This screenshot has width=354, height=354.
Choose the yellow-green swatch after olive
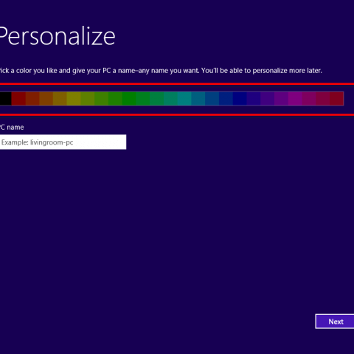pos(88,99)
